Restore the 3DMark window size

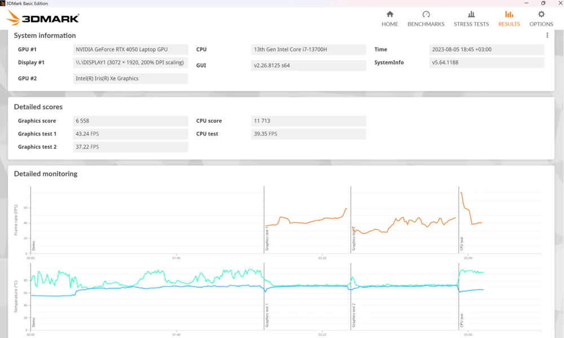pos(543,3)
